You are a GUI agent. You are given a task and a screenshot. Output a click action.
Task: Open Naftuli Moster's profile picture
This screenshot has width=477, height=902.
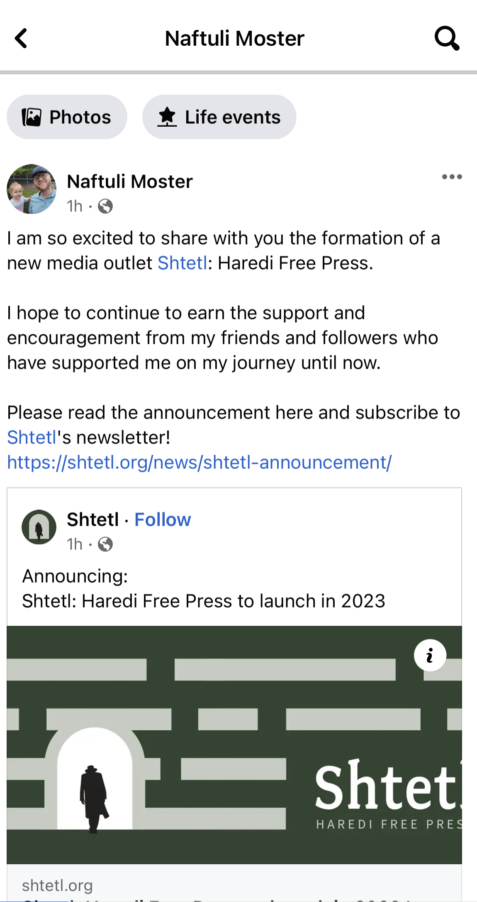pos(32,189)
